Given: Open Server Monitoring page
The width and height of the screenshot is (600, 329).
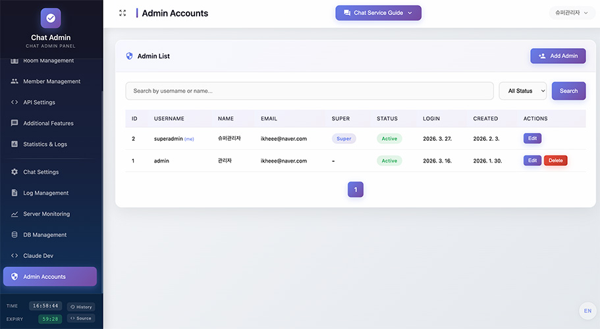Looking at the screenshot, I should (51, 214).
